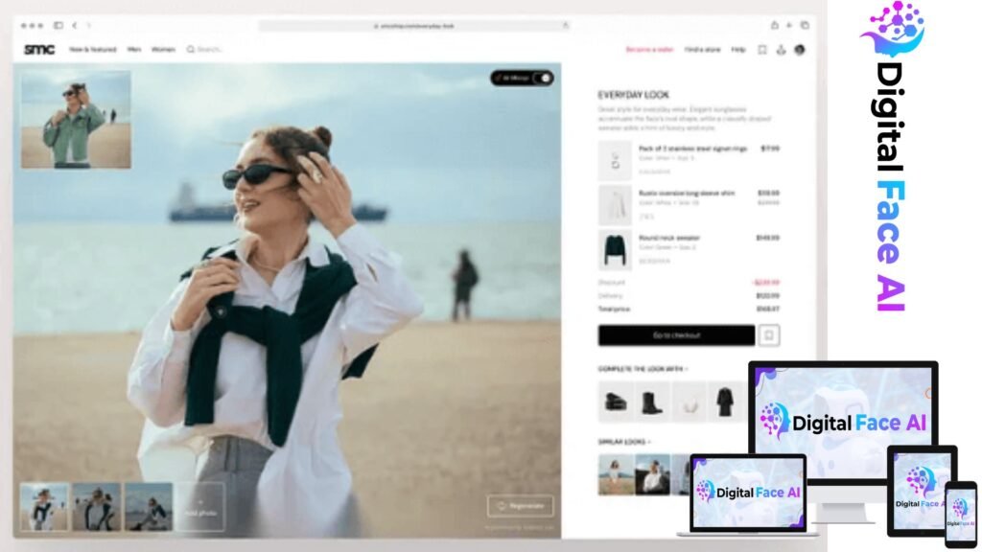Select the white accessory suggested item
Image resolution: width=982 pixels, height=552 pixels.
[x=689, y=402]
